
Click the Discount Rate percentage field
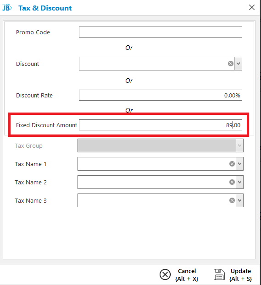pyautogui.click(x=161, y=95)
